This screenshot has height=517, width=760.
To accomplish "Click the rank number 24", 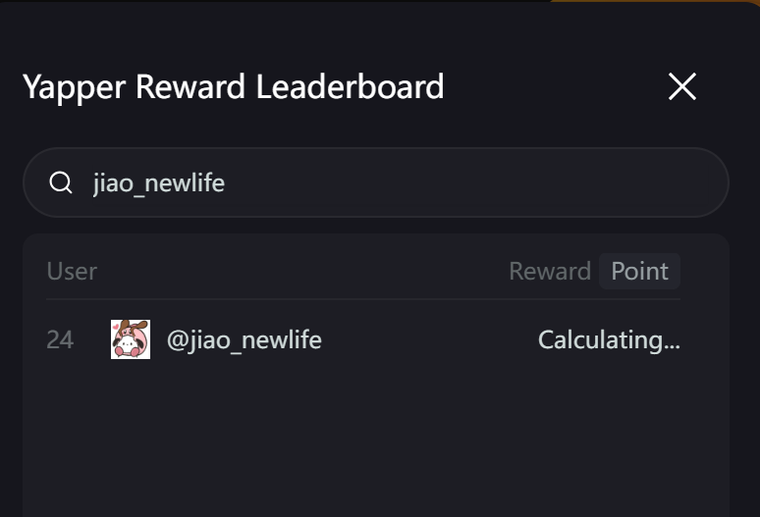I will [60, 340].
